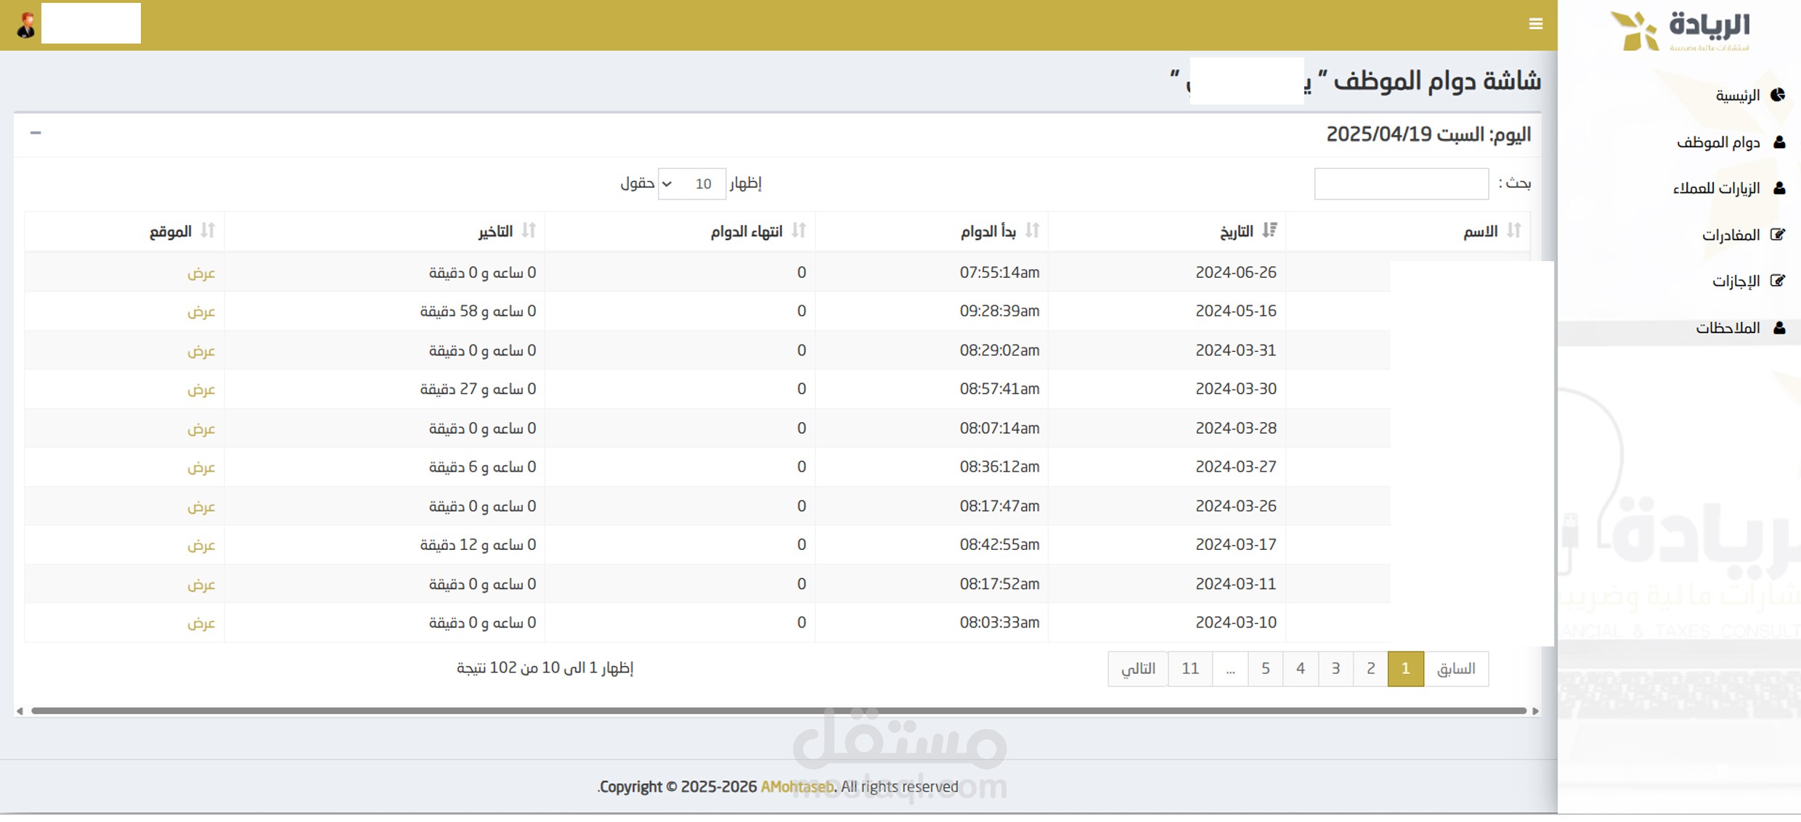
Task: Open دوام الموظف sidebar menu item
Action: (x=1718, y=142)
